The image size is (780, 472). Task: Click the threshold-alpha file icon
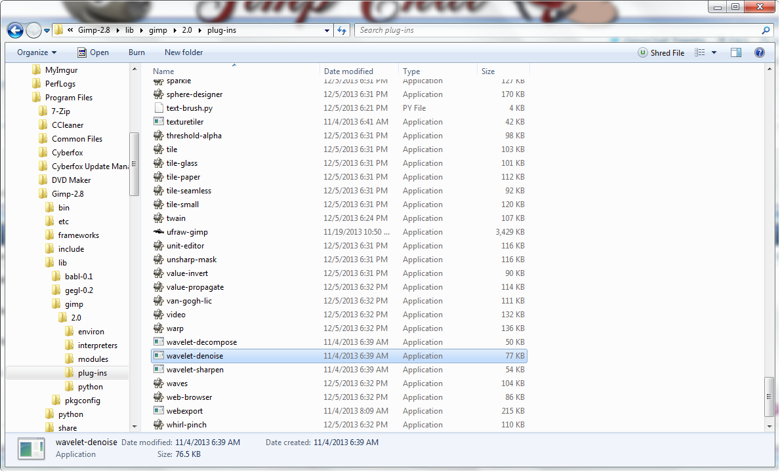click(158, 136)
